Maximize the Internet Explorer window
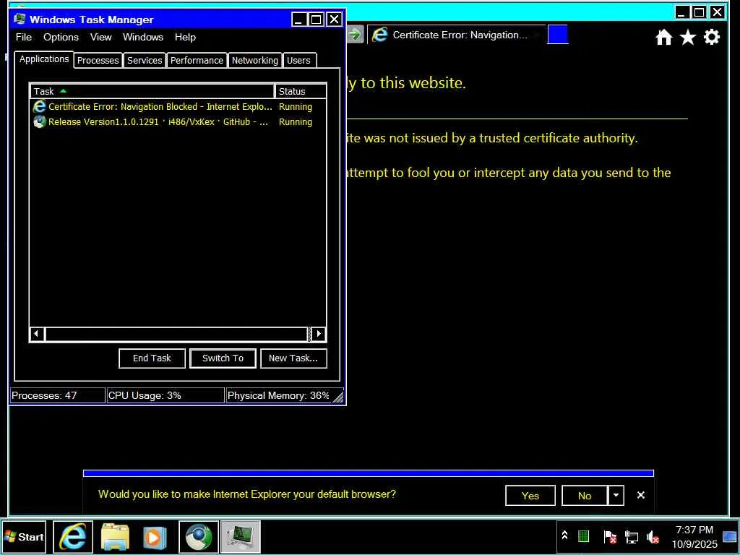This screenshot has width=740, height=555. tap(700, 12)
